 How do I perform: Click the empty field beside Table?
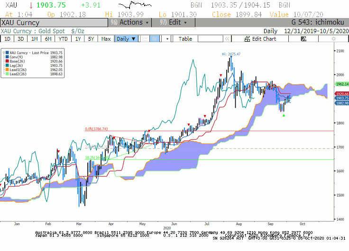[x=211, y=39]
